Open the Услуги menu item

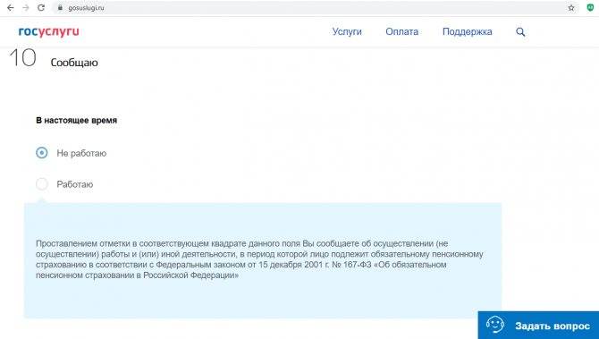[x=347, y=31]
